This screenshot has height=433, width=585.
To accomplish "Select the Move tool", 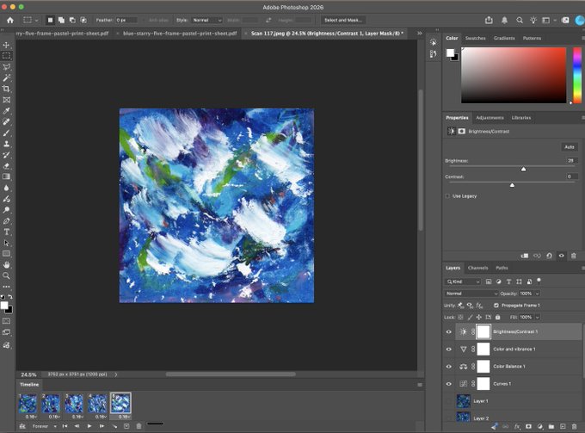I will tap(6, 45).
